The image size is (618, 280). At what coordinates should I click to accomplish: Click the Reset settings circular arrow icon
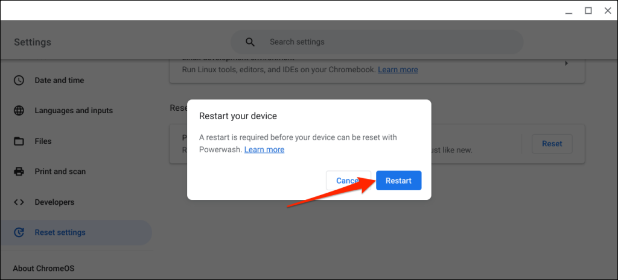[x=19, y=232]
